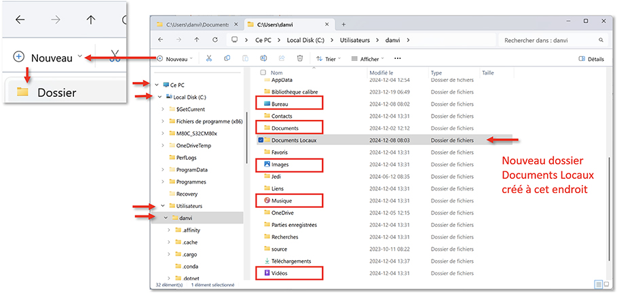Click the Refresh button beside address bar
Viewport: 617px width, 294px height.
coord(215,40)
